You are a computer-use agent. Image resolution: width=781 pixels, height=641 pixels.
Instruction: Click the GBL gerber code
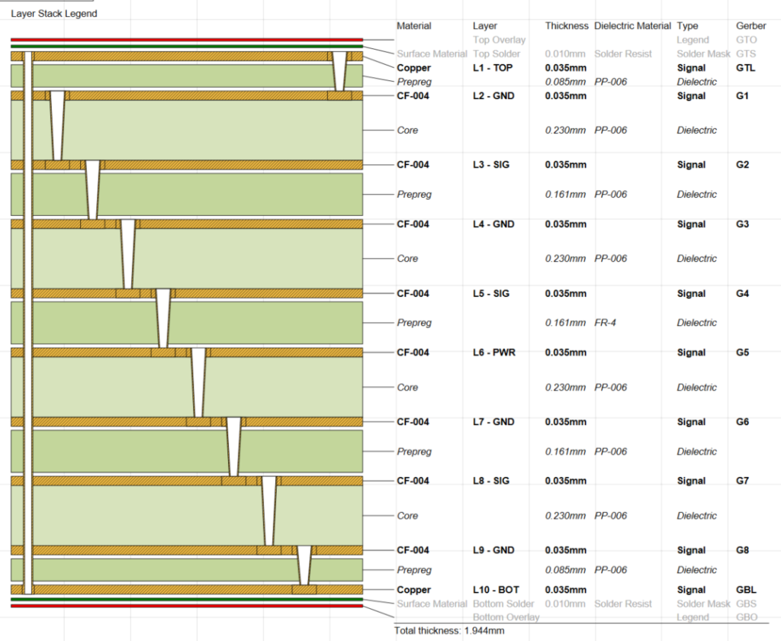[746, 590]
